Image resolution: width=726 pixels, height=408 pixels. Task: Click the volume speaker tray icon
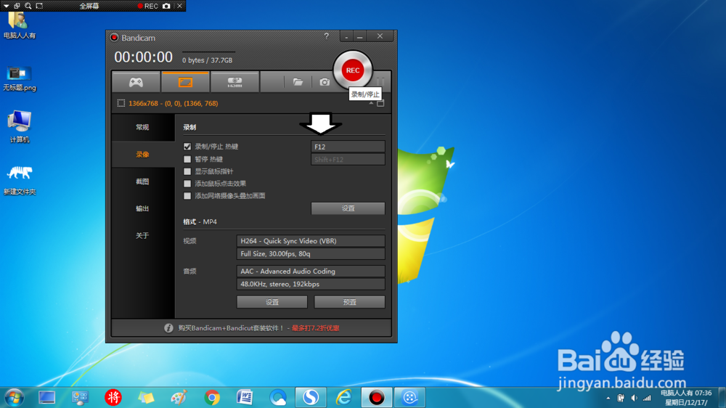click(x=634, y=398)
